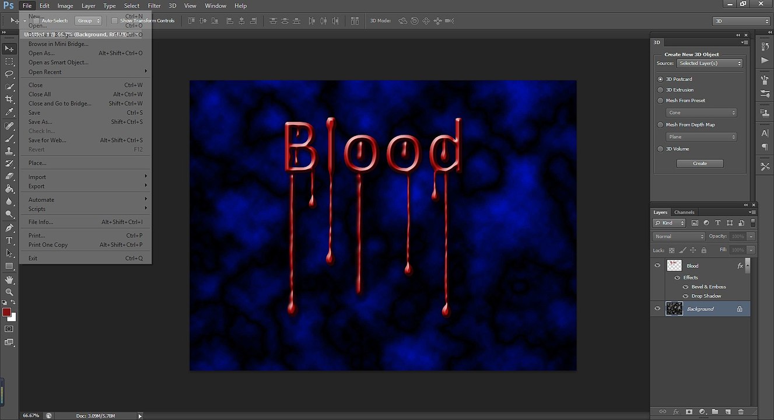Click the white background color swatch

pos(12,318)
